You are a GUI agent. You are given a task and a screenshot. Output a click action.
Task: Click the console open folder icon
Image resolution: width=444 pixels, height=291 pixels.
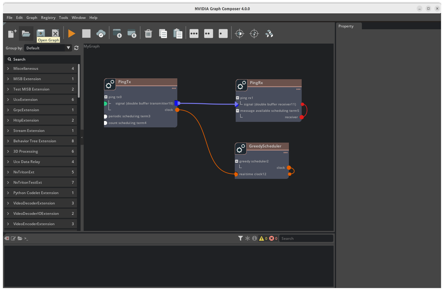click(20, 238)
